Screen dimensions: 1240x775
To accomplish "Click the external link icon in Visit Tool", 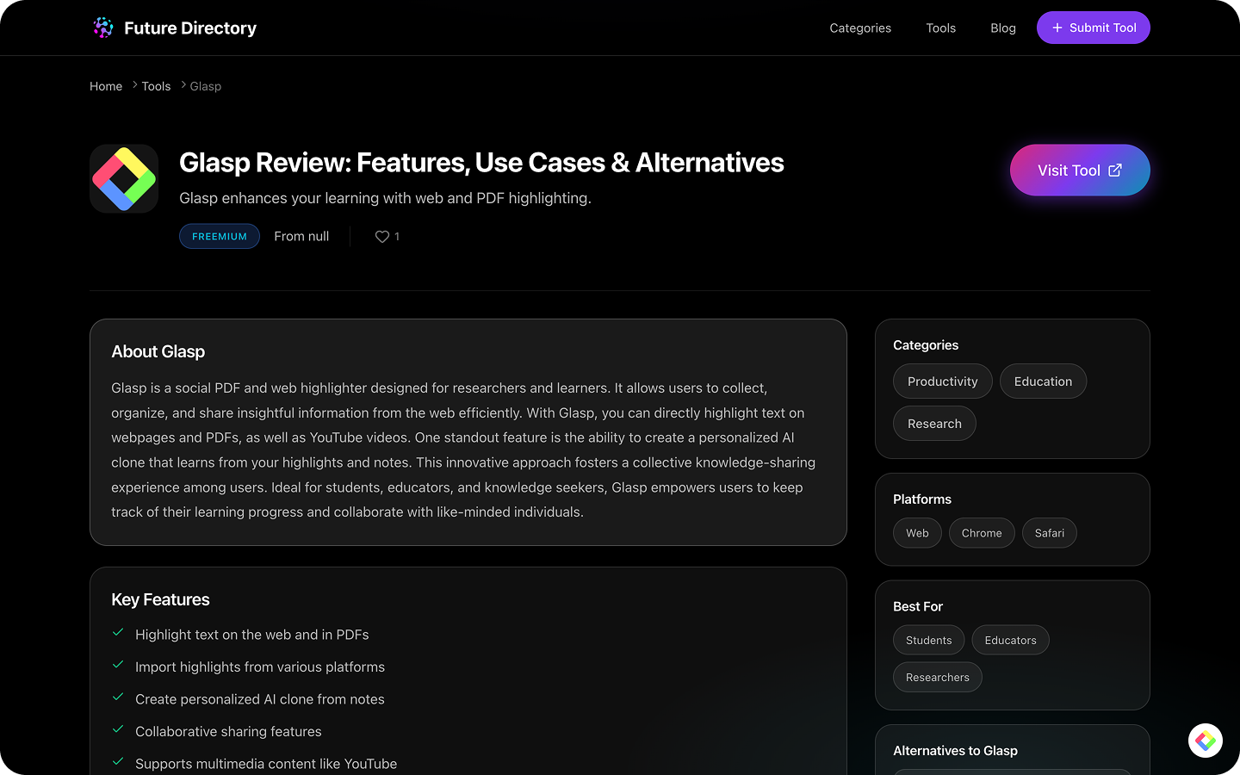I will [x=1115, y=170].
